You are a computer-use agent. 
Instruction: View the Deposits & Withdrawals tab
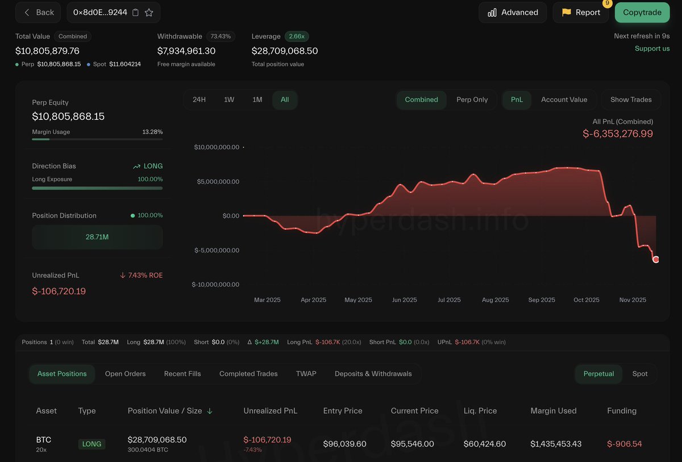[x=373, y=373]
